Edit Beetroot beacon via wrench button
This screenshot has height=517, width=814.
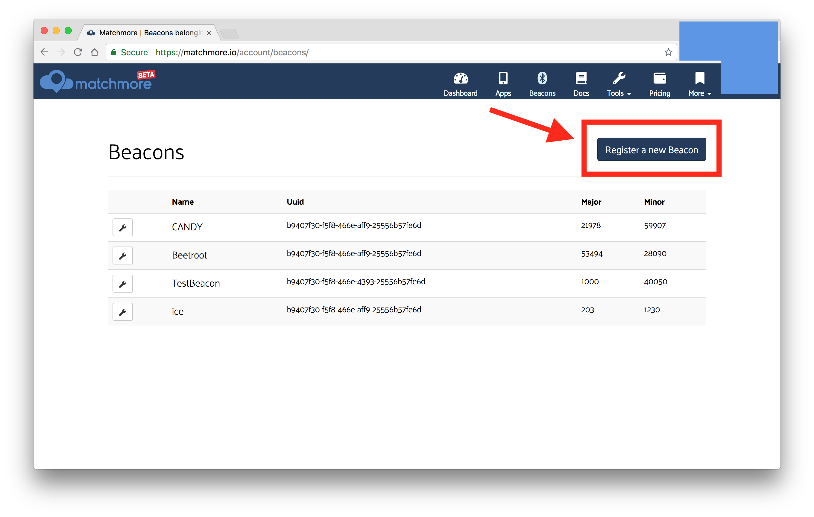(122, 256)
